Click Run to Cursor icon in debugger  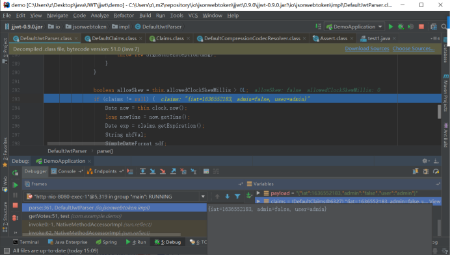pyautogui.click(x=194, y=171)
